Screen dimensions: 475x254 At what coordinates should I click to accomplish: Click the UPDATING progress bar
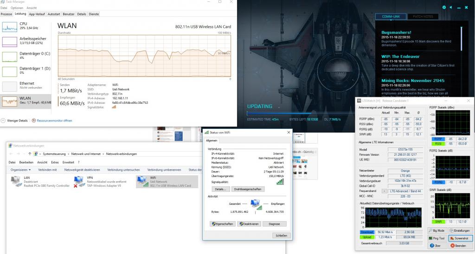[x=300, y=114]
